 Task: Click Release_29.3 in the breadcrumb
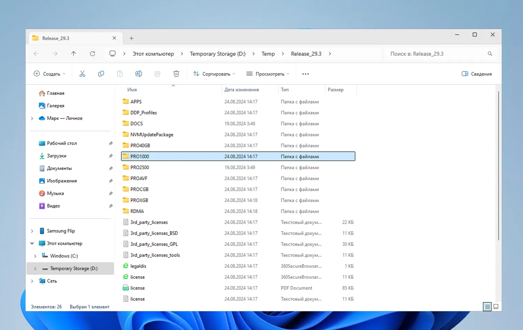(x=306, y=54)
